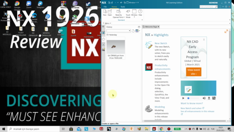The image size is (234, 132).
Task: Open the NX Menu dropdown
Action: click(x=107, y=23)
